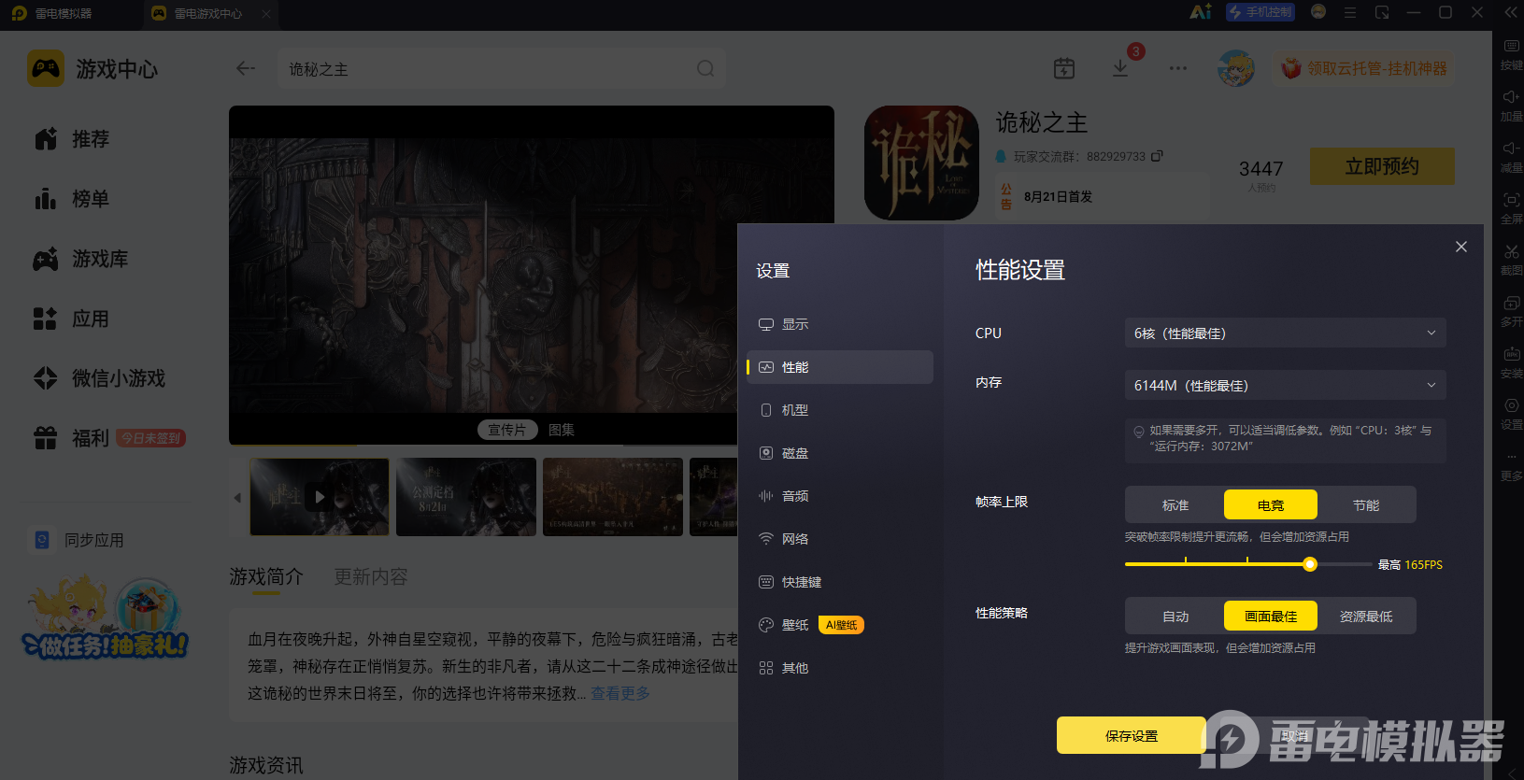Viewport: 1524px width, 780px height.
Task: Open 显示 display settings
Action: (840, 324)
